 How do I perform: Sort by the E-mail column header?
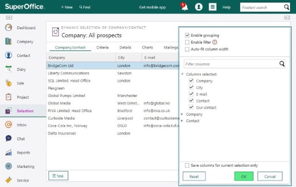(x=160, y=57)
